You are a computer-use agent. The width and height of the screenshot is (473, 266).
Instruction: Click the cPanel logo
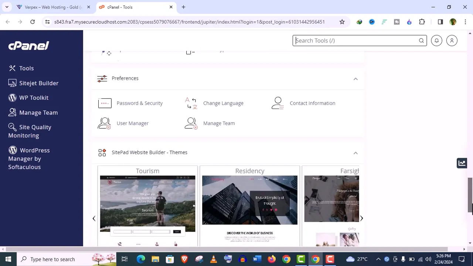(28, 46)
